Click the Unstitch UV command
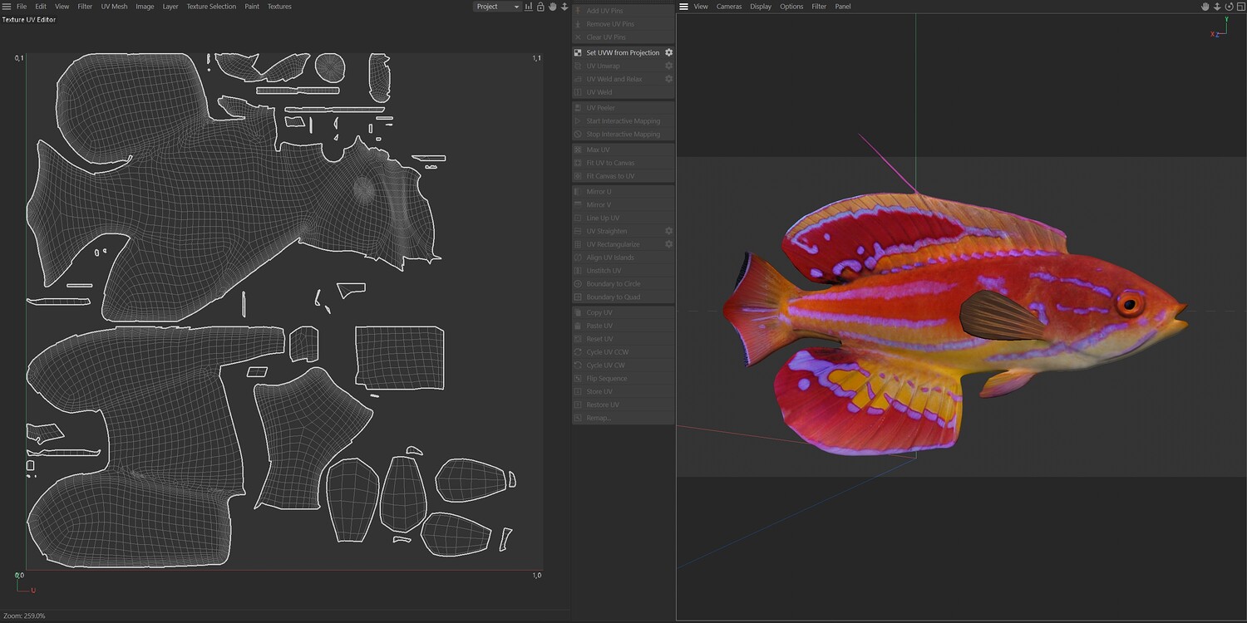The width and height of the screenshot is (1247, 623). pos(623,271)
